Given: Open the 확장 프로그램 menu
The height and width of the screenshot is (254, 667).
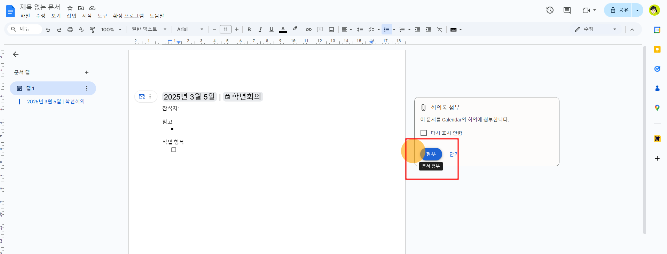Looking at the screenshot, I should coord(128,16).
